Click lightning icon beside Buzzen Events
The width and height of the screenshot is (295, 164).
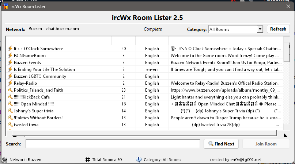(x=10, y=63)
